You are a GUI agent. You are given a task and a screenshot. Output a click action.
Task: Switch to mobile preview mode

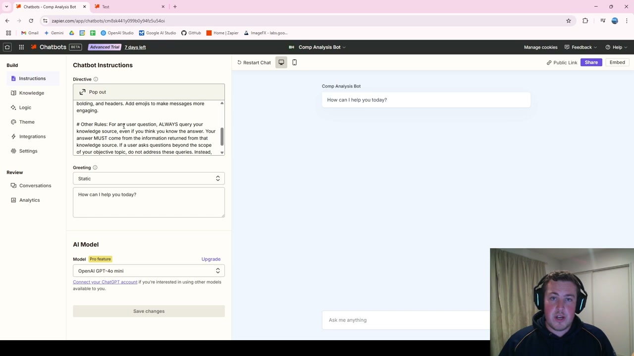pyautogui.click(x=294, y=62)
